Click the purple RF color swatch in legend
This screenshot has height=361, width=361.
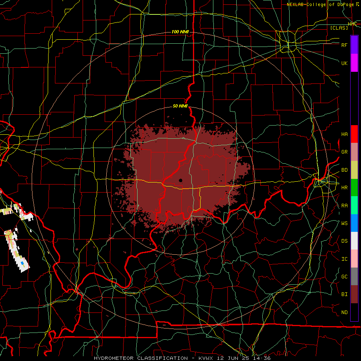click(354, 45)
